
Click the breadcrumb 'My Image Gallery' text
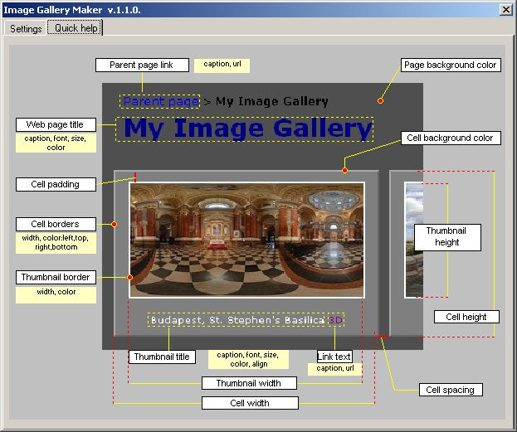(x=272, y=101)
